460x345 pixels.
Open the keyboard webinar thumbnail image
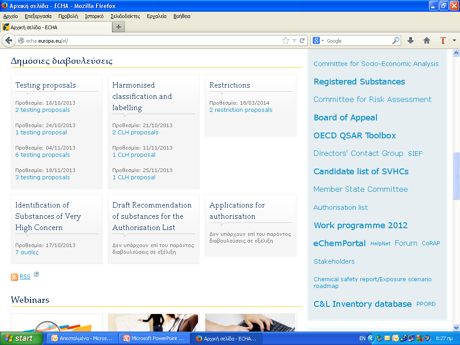coord(251,323)
